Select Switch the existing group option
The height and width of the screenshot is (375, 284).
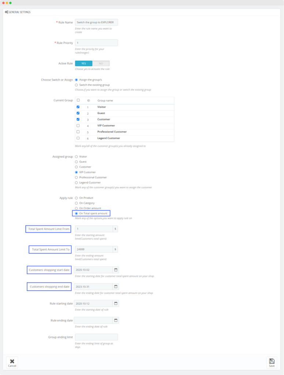pyautogui.click(x=76, y=85)
